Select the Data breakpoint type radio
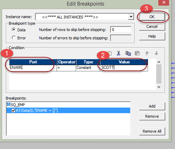Viewport: 175px width, 149px height. (x=14, y=29)
